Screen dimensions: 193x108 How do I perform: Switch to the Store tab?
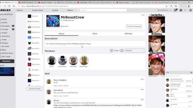[x=95, y=34]
